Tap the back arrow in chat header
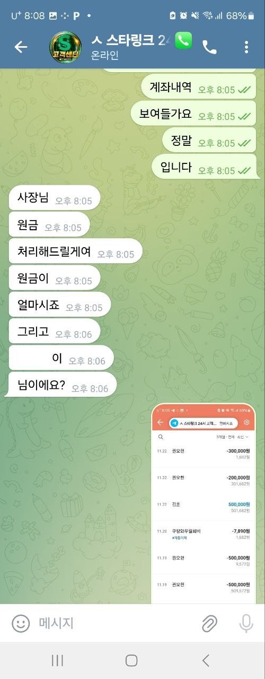Viewport: 265px width, 679px height. tap(21, 47)
